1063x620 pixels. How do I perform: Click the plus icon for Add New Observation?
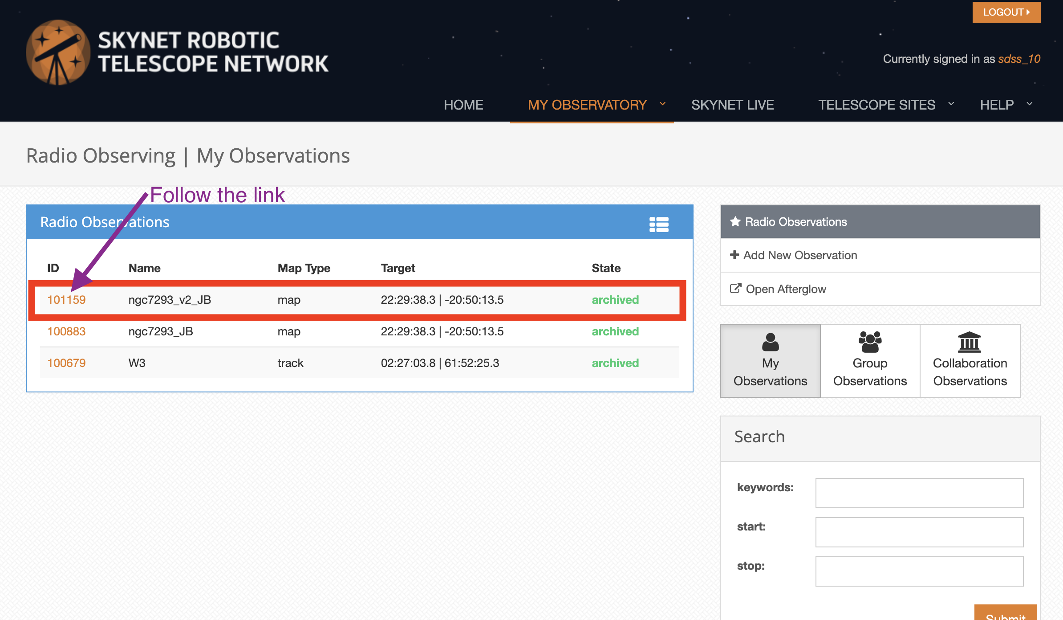click(734, 255)
